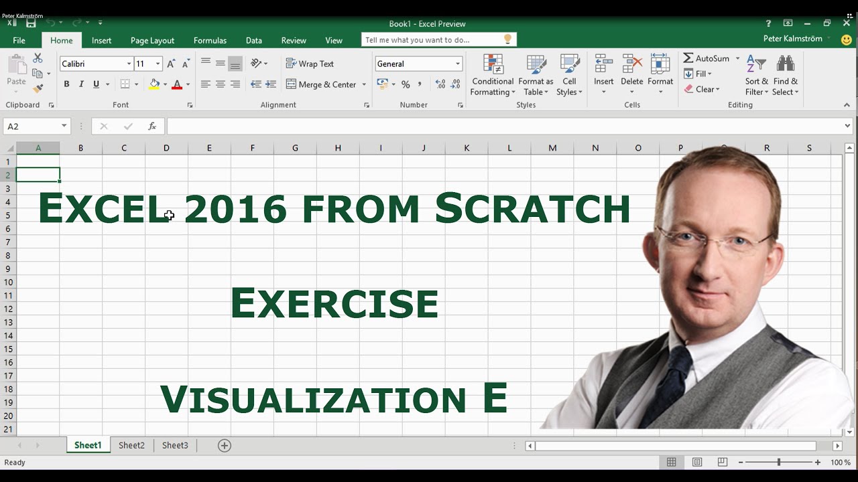
Task: Click the Save icon in quick access toolbar
Action: tap(31, 23)
